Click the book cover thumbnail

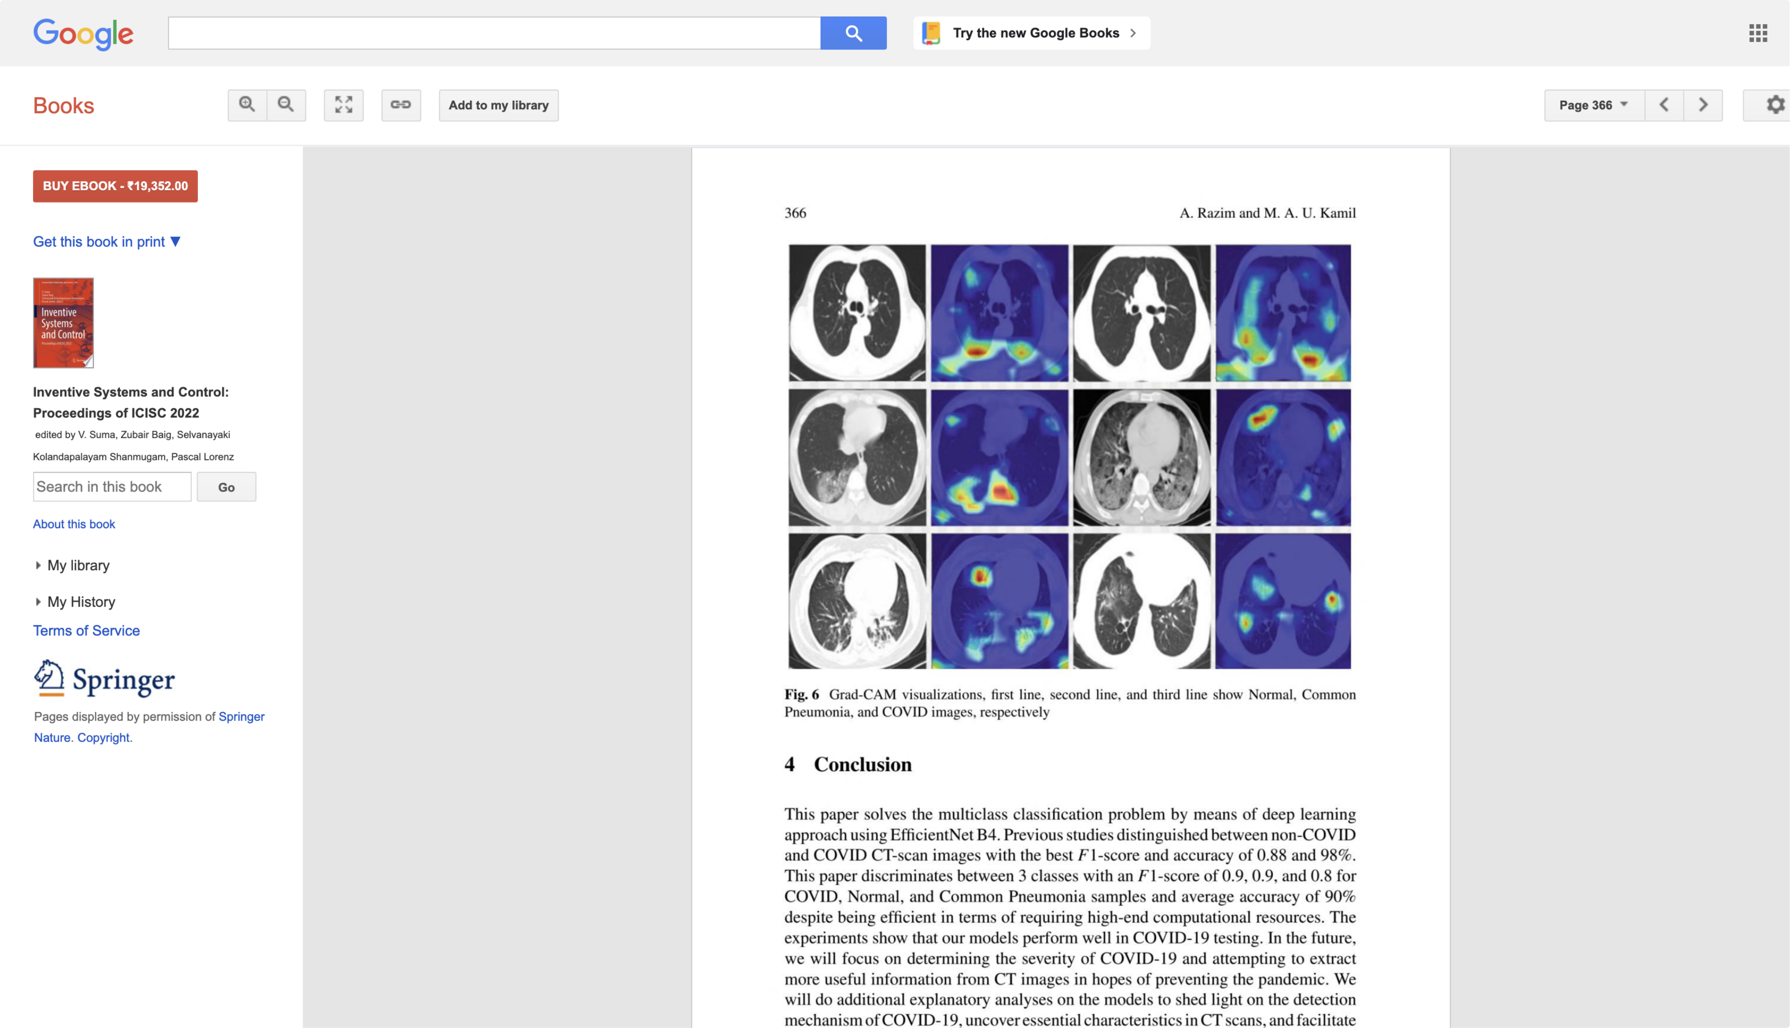[63, 323]
